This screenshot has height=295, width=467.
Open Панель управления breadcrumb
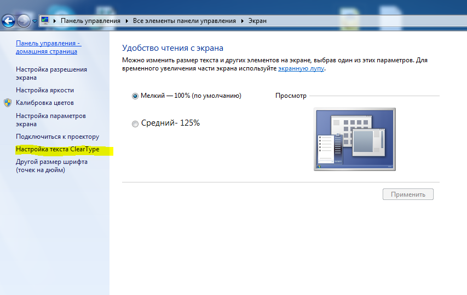[x=90, y=21]
